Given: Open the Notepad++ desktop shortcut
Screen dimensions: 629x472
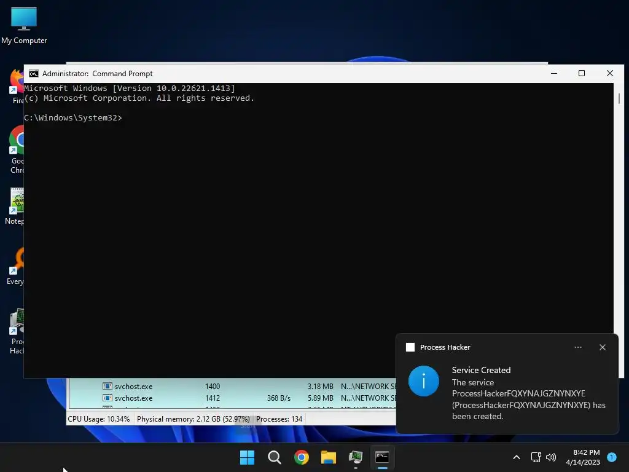Looking at the screenshot, I should tap(15, 206).
